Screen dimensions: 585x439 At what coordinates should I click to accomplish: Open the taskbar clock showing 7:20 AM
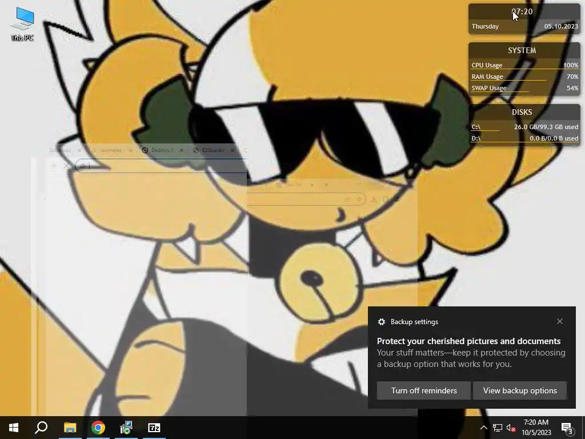[x=536, y=428]
